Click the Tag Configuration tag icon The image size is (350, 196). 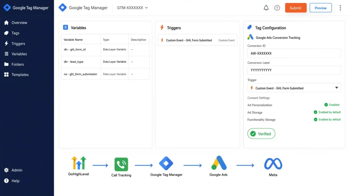(x=250, y=27)
